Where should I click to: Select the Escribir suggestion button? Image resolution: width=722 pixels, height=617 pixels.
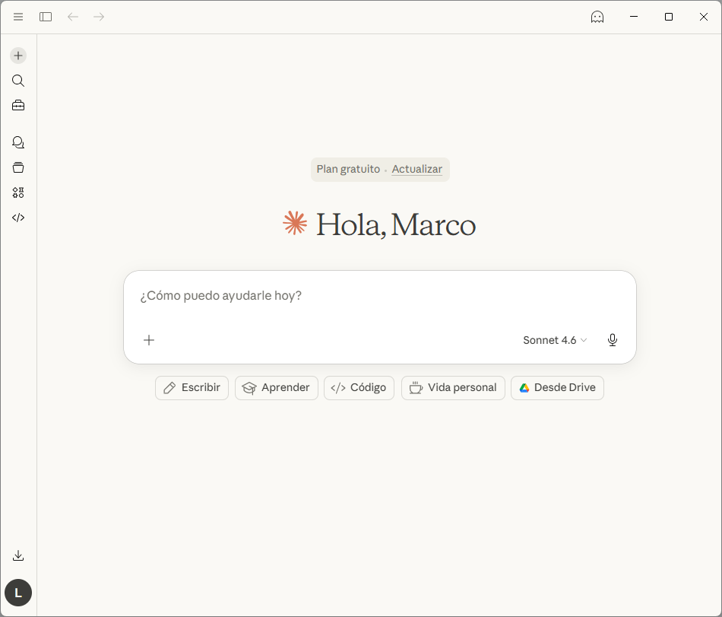[x=192, y=388]
